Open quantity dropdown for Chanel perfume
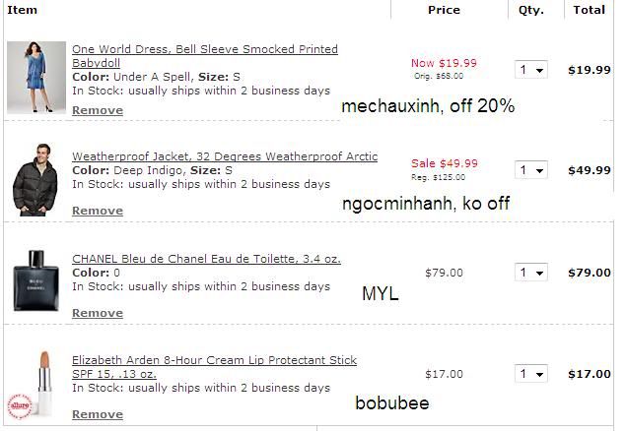626x431 pixels. (x=530, y=273)
